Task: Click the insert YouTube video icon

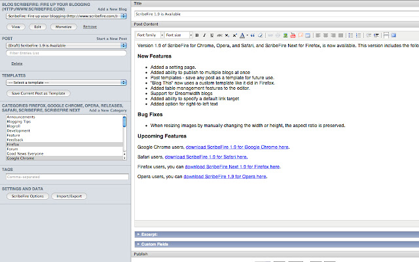Action: coord(293,35)
